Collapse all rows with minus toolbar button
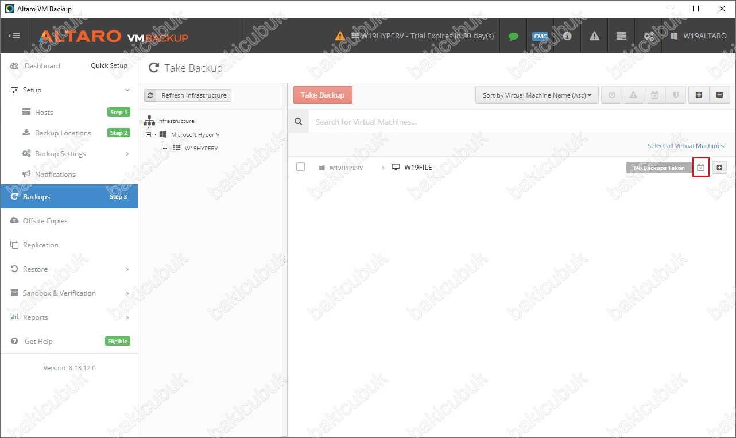 [x=719, y=95]
